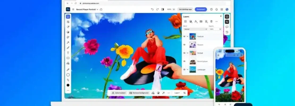Undo the last action
The image size is (295, 106).
[152, 9]
